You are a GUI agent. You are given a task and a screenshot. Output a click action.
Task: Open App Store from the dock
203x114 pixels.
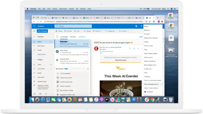pos(133,100)
